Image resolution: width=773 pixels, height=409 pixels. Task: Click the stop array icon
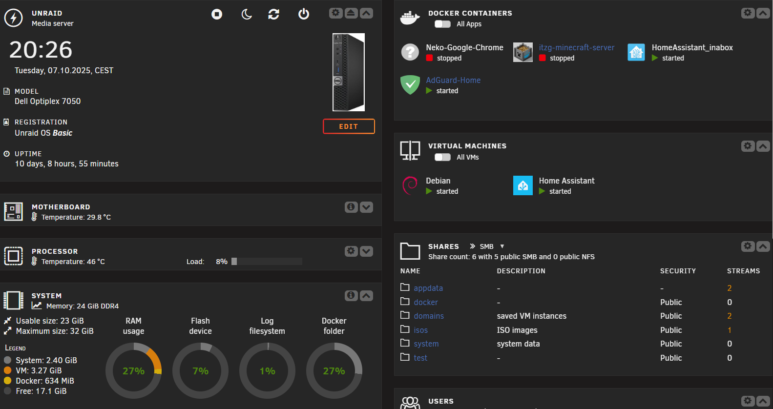tap(217, 14)
